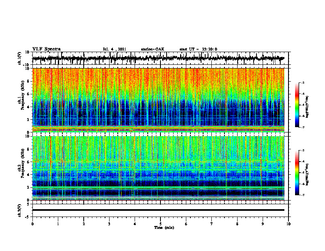Click the "10" minute tick on the time axis
The width and height of the screenshot is (325, 251).
(x=288, y=224)
